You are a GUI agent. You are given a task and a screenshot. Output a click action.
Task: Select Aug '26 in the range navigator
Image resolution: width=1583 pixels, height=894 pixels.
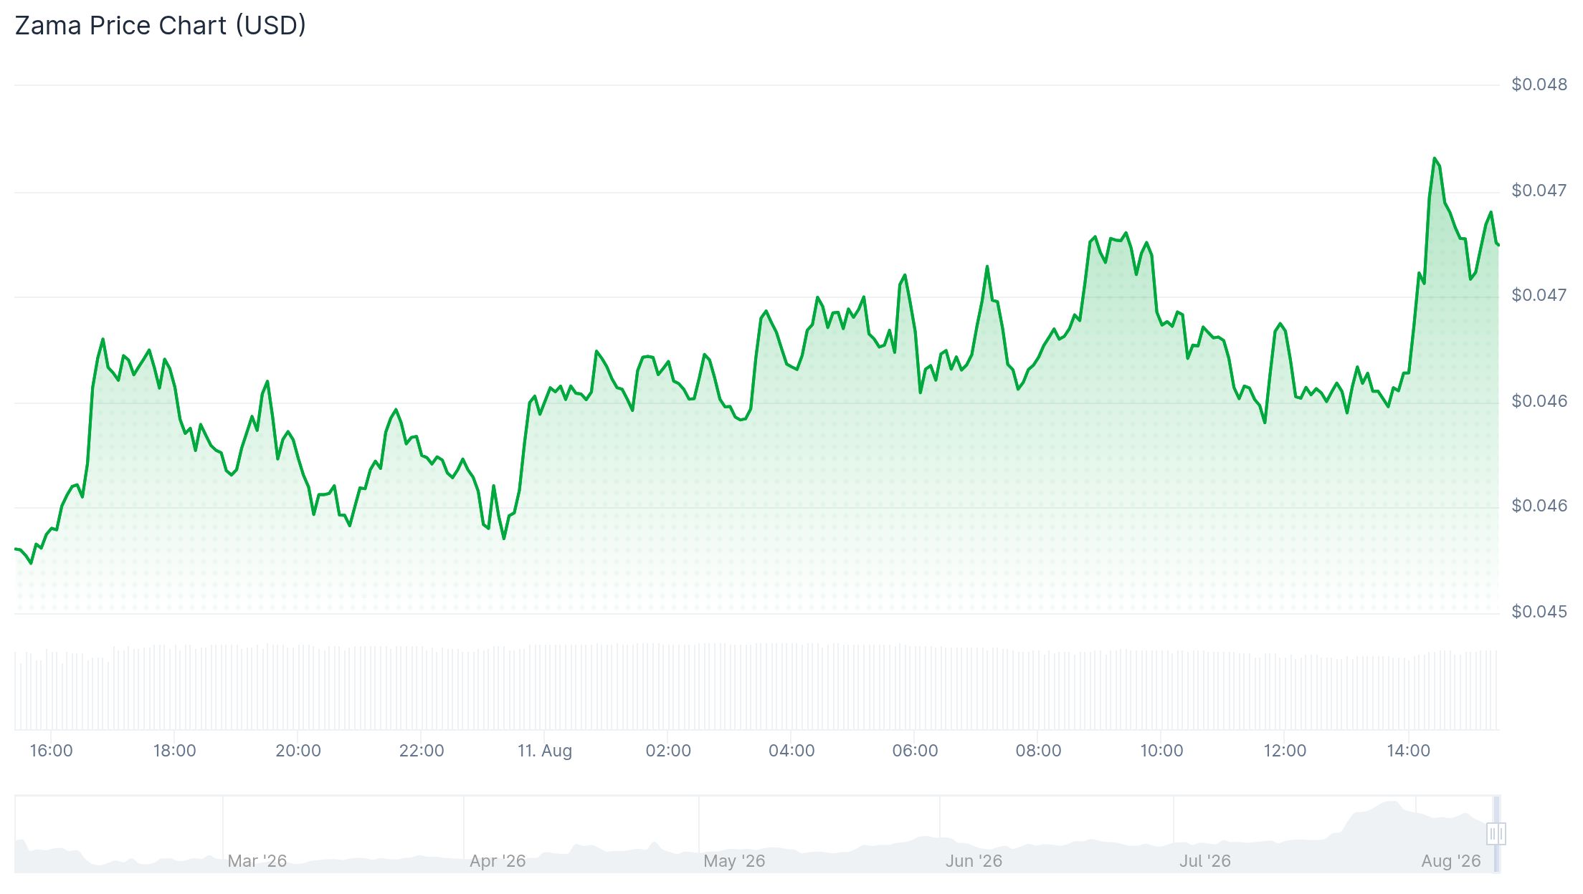tap(1451, 861)
